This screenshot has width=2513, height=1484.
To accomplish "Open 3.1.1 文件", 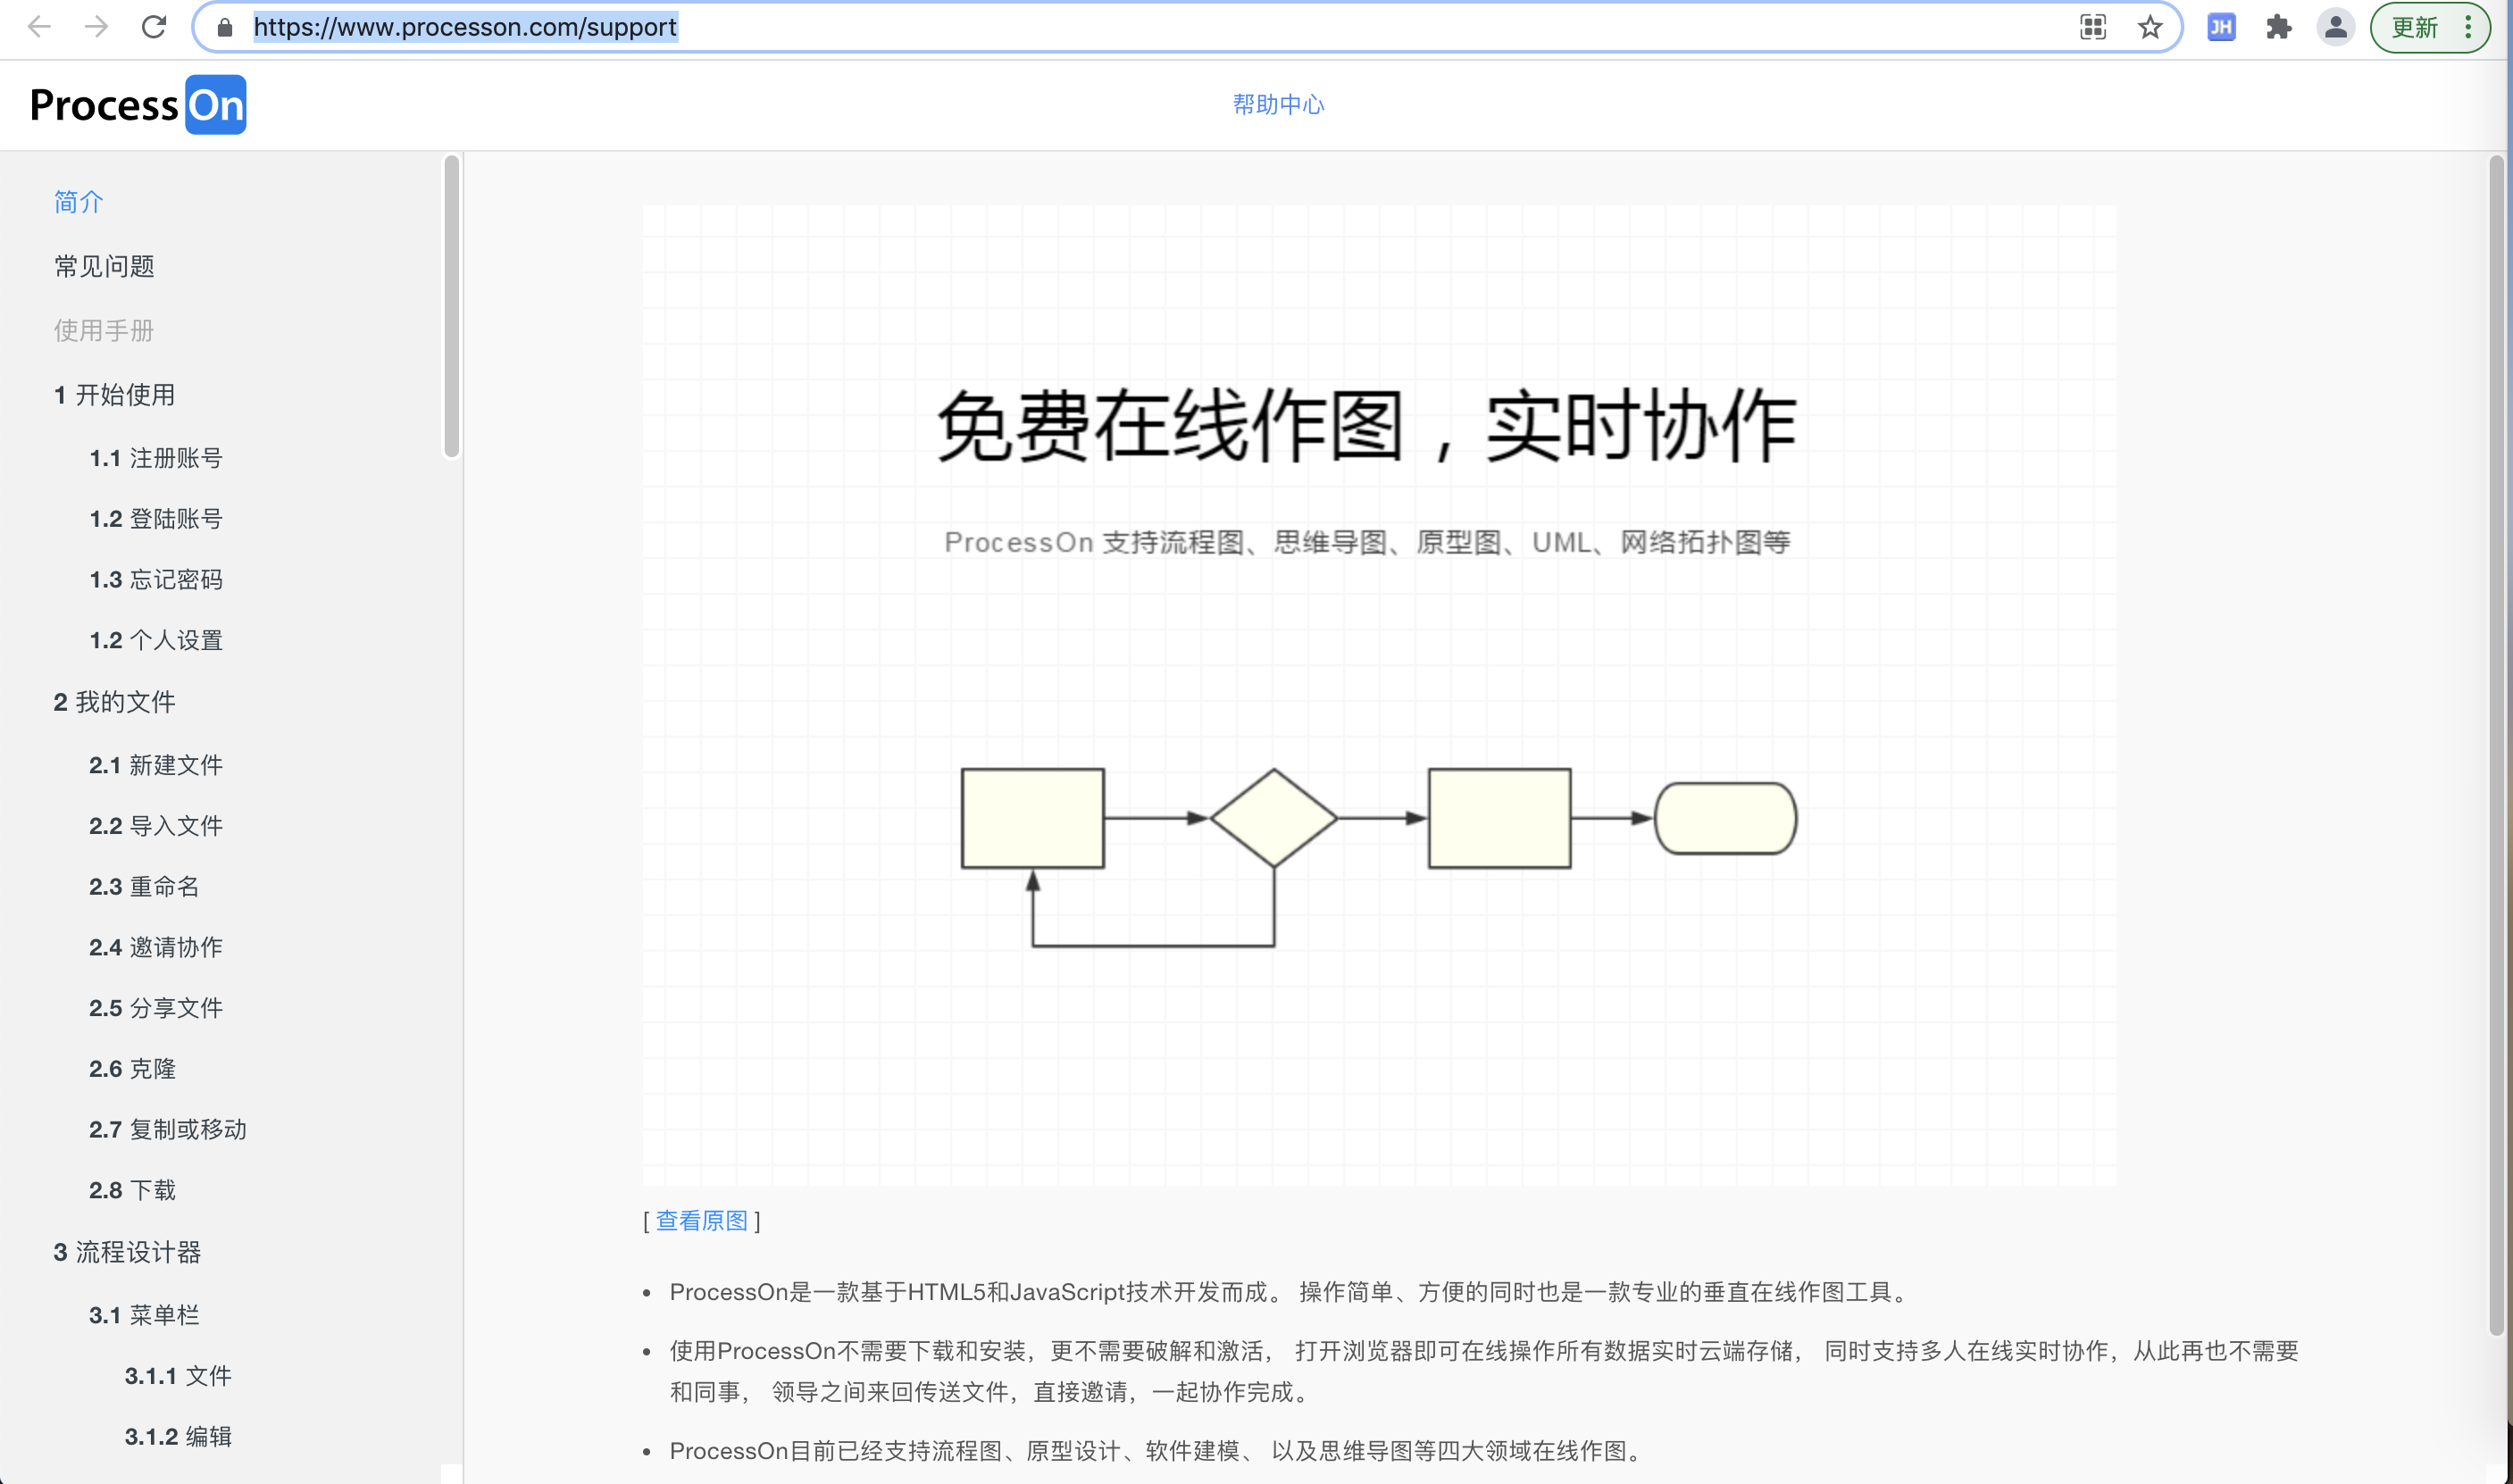I will tap(178, 1376).
